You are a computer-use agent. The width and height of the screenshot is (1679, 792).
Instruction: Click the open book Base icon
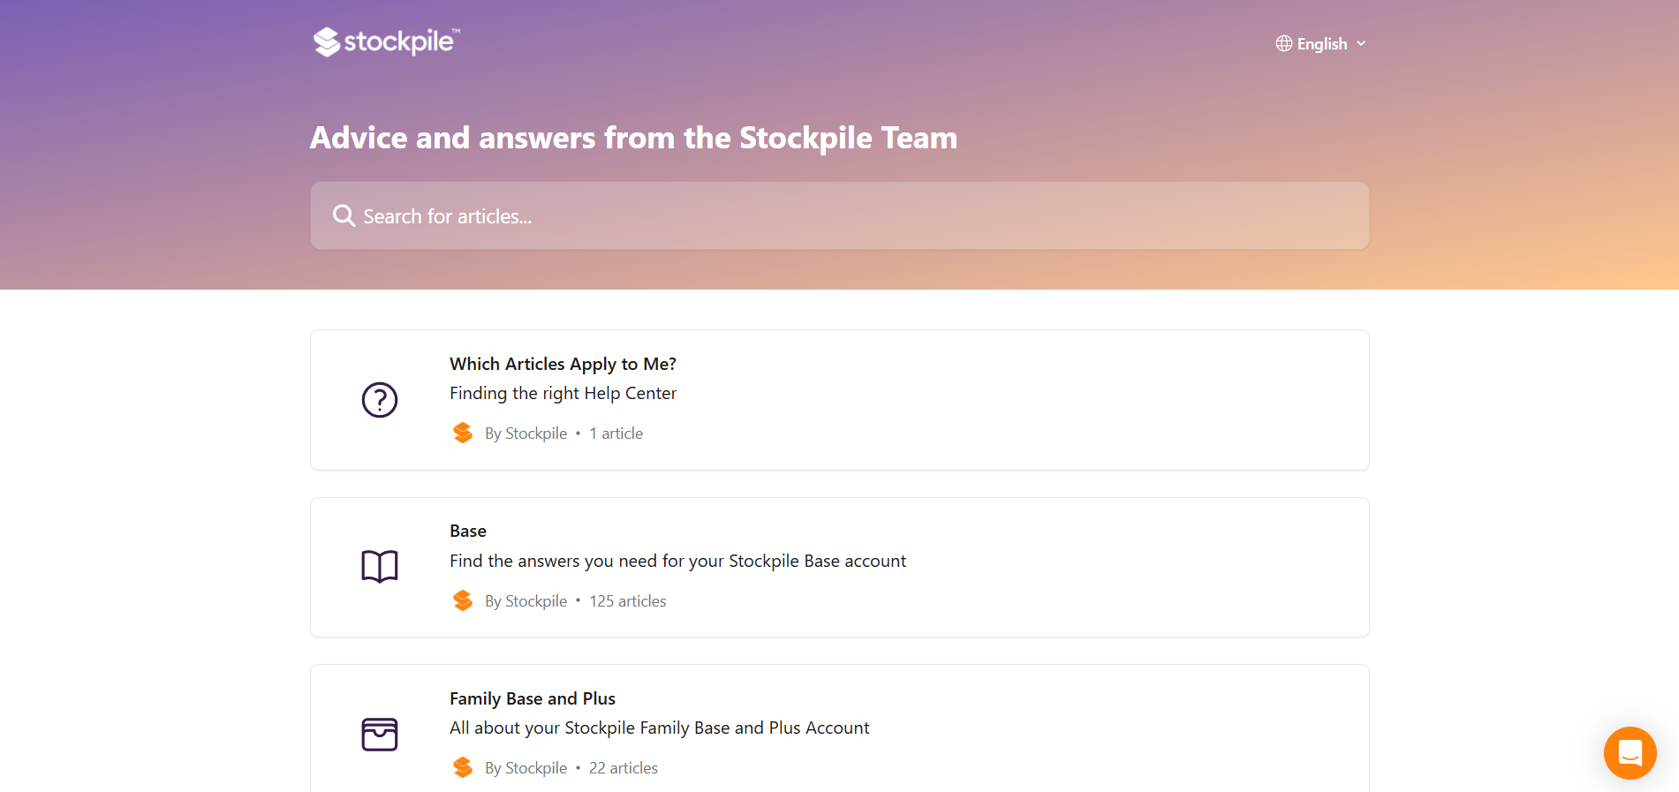[380, 567]
